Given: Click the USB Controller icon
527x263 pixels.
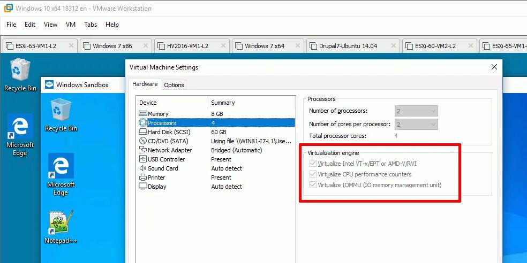Looking at the screenshot, I should [x=143, y=159].
